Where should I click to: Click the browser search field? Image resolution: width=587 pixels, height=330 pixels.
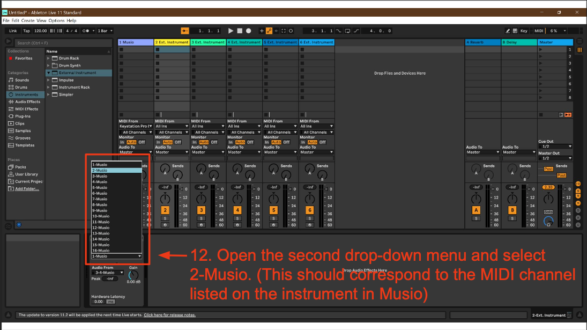pyautogui.click(x=63, y=43)
